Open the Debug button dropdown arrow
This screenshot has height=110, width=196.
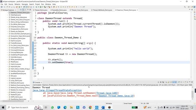pos(38,7)
